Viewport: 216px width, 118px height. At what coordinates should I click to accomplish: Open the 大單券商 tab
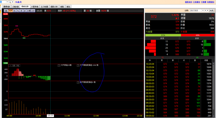[x=34, y=7]
